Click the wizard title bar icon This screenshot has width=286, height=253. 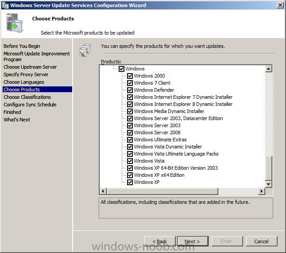point(5,5)
